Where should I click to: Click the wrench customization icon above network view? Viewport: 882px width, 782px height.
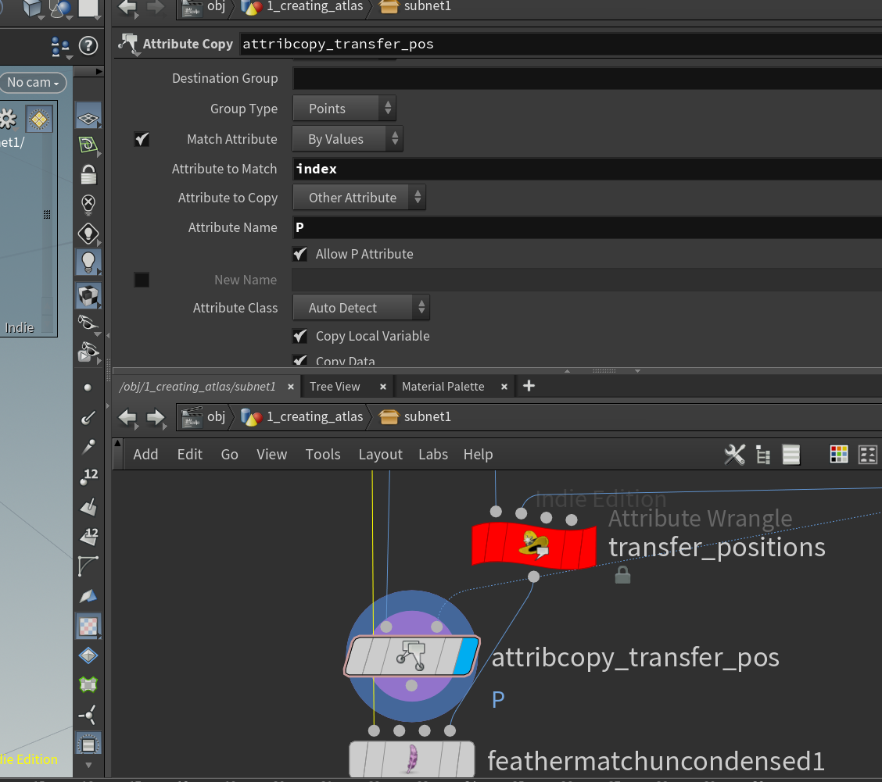734,454
